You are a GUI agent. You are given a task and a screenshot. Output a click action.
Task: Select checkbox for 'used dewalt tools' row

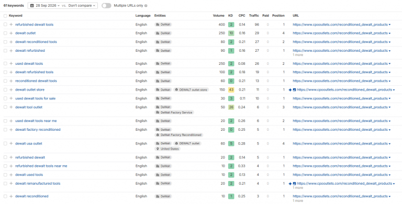[5, 64]
